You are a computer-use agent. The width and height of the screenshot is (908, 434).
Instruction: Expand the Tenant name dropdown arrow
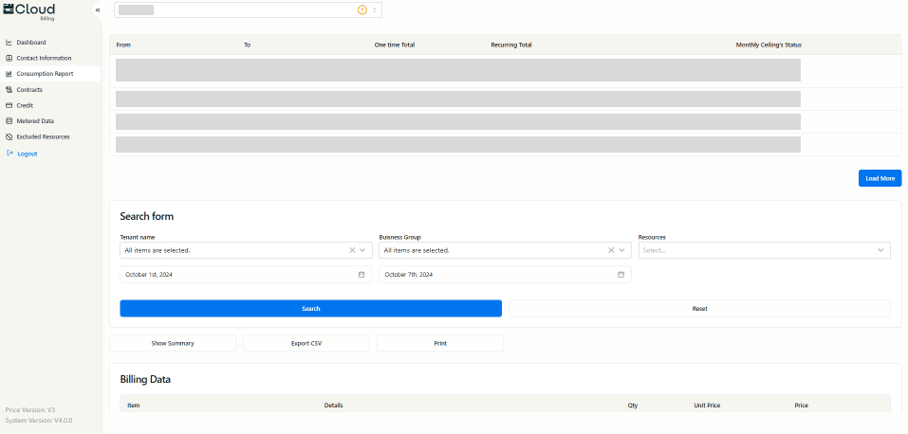(362, 250)
